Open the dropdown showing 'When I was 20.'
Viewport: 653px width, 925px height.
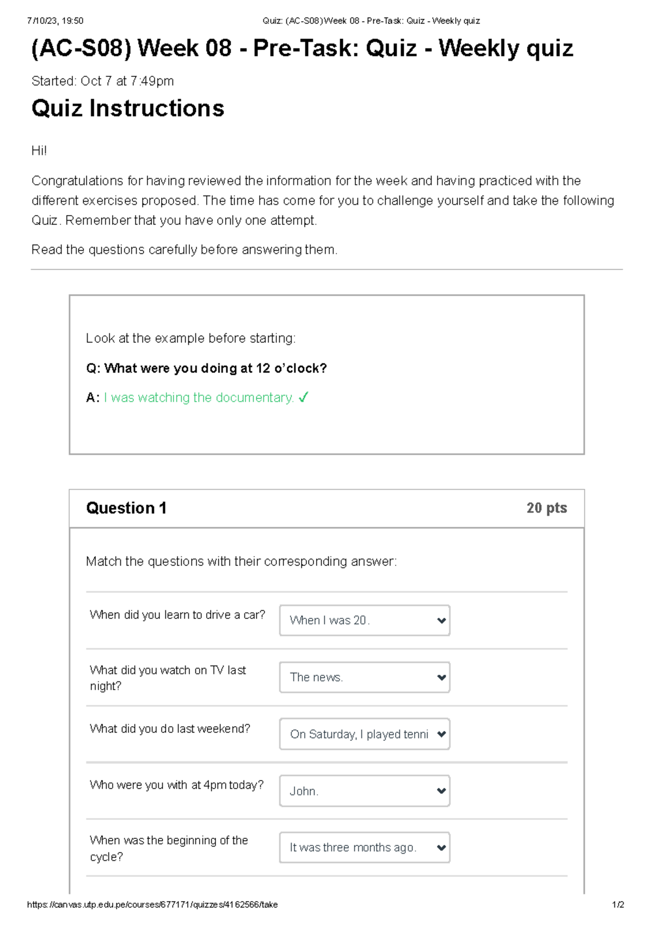click(x=364, y=620)
